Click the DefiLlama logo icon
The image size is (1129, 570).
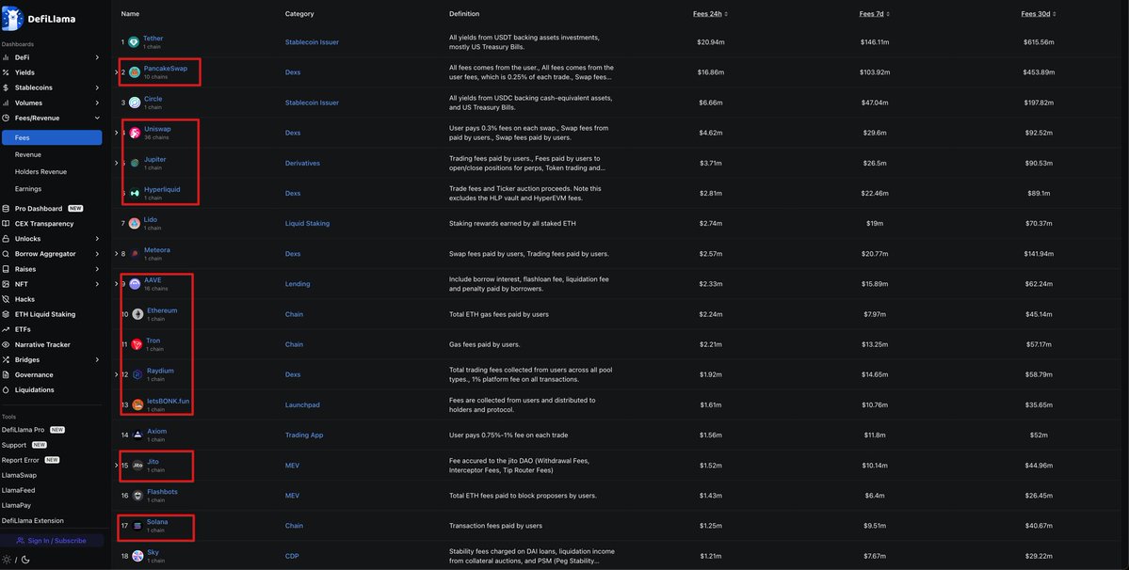[12, 18]
